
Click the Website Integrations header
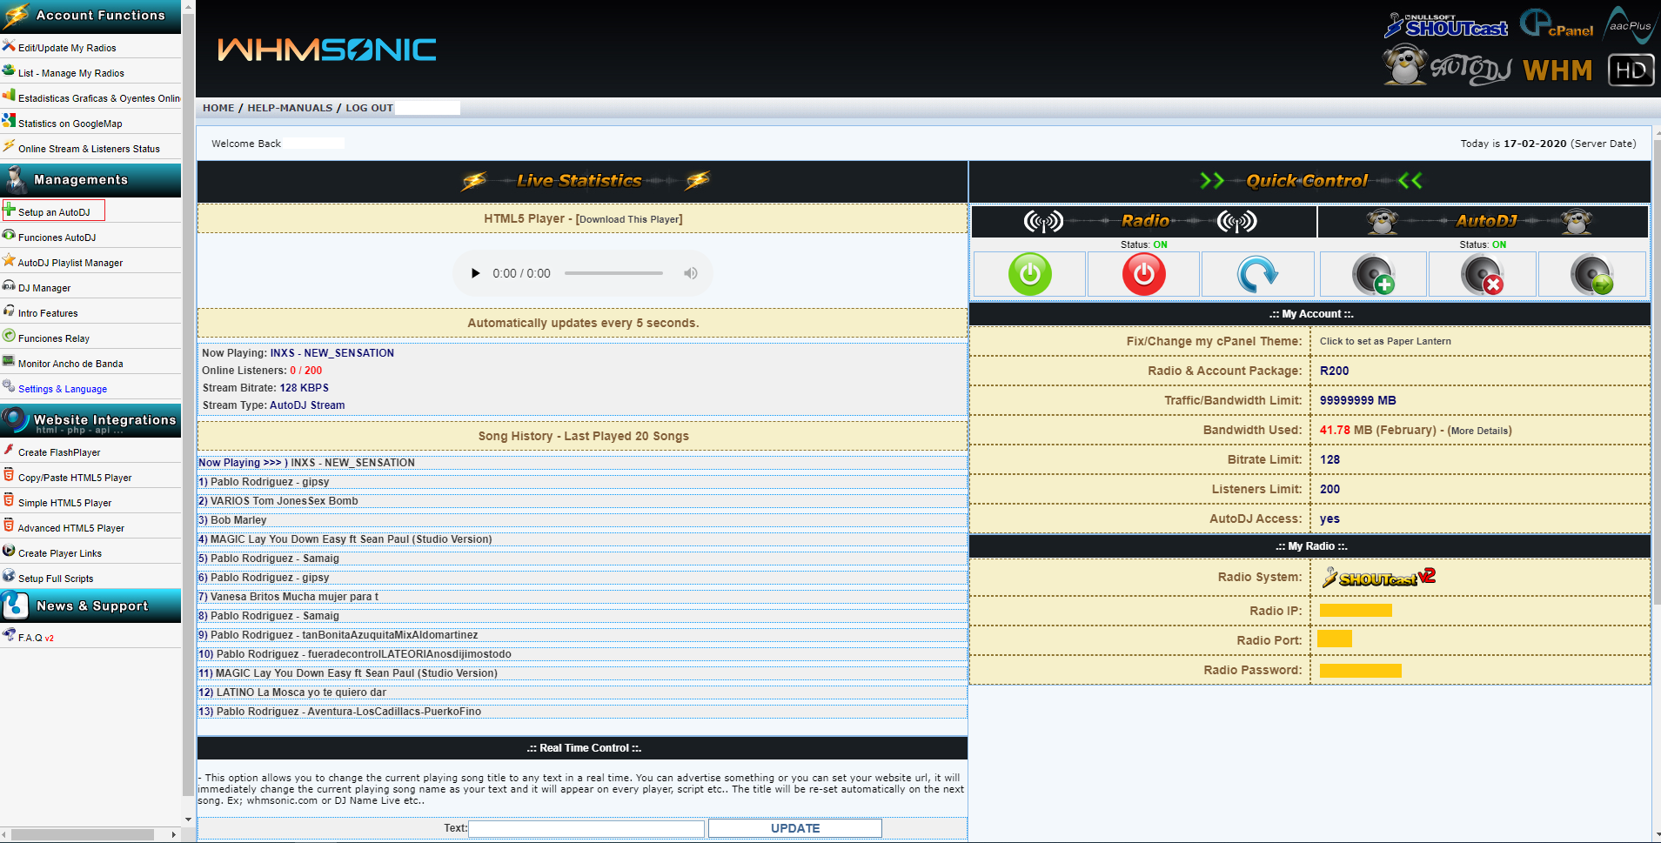(90, 421)
